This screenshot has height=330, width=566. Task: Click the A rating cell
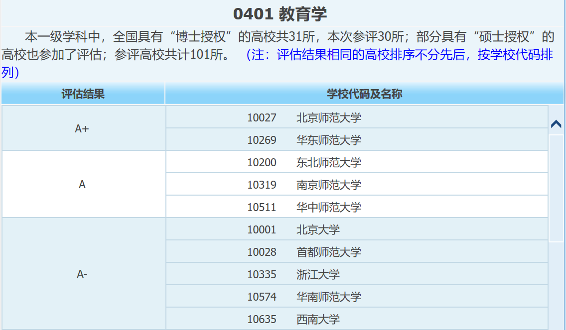(82, 185)
